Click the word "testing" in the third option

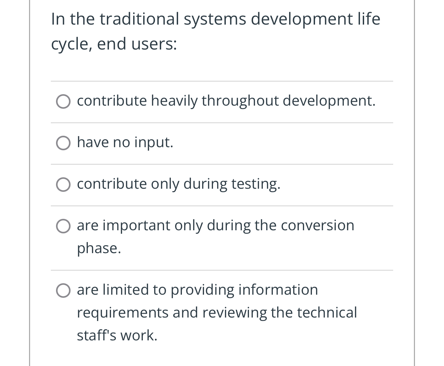pos(256,184)
